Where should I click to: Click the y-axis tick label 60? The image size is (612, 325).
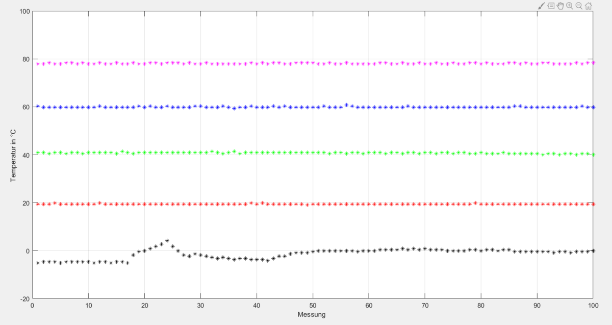click(x=25, y=107)
